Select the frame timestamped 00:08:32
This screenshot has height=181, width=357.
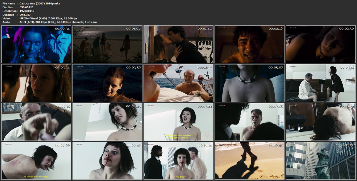coord(321,122)
